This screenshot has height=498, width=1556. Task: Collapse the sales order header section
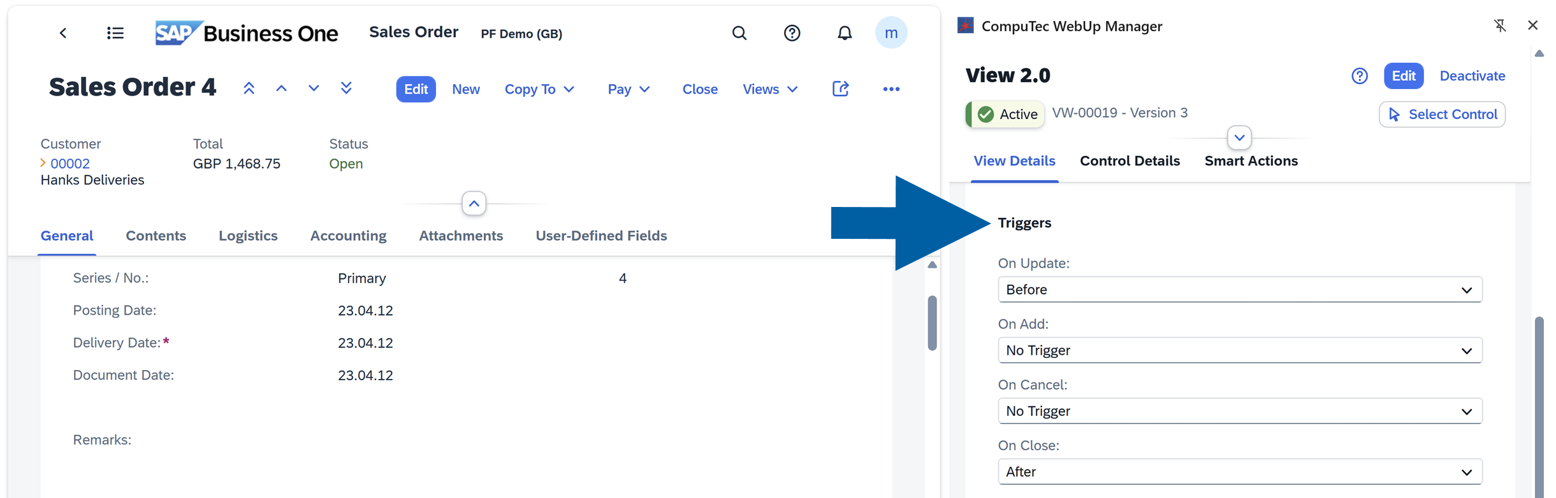474,204
